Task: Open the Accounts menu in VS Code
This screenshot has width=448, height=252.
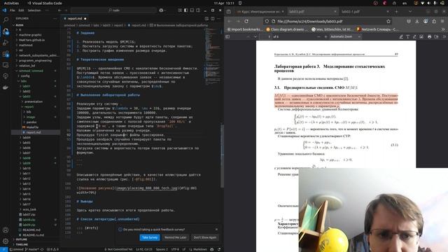Action: [x=6, y=230]
